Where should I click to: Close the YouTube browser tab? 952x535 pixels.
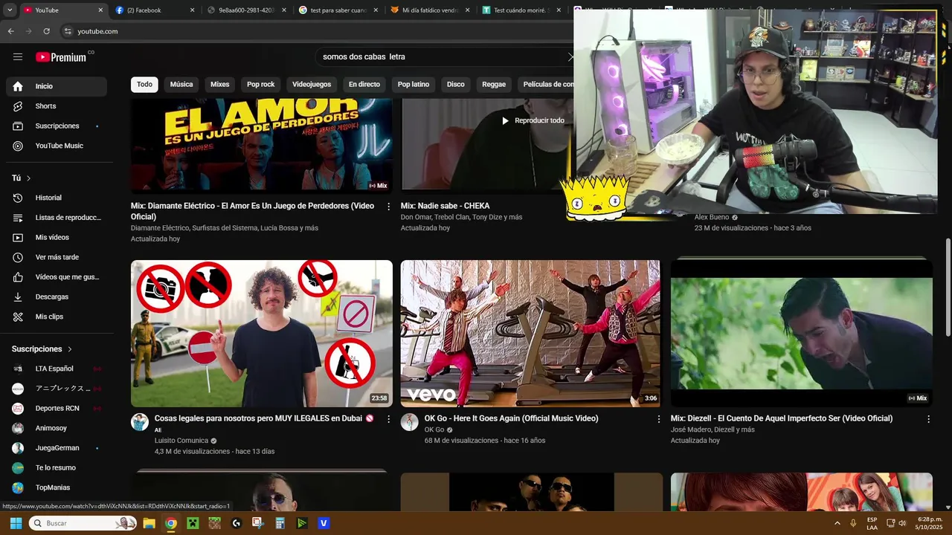(101, 10)
